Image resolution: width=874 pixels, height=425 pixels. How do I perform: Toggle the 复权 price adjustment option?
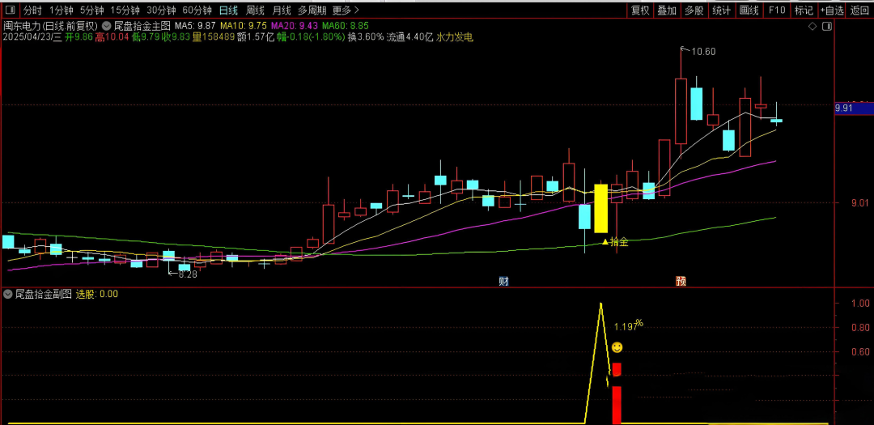(640, 11)
